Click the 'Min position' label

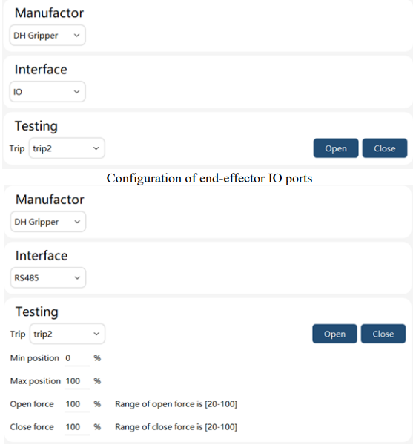click(x=35, y=358)
